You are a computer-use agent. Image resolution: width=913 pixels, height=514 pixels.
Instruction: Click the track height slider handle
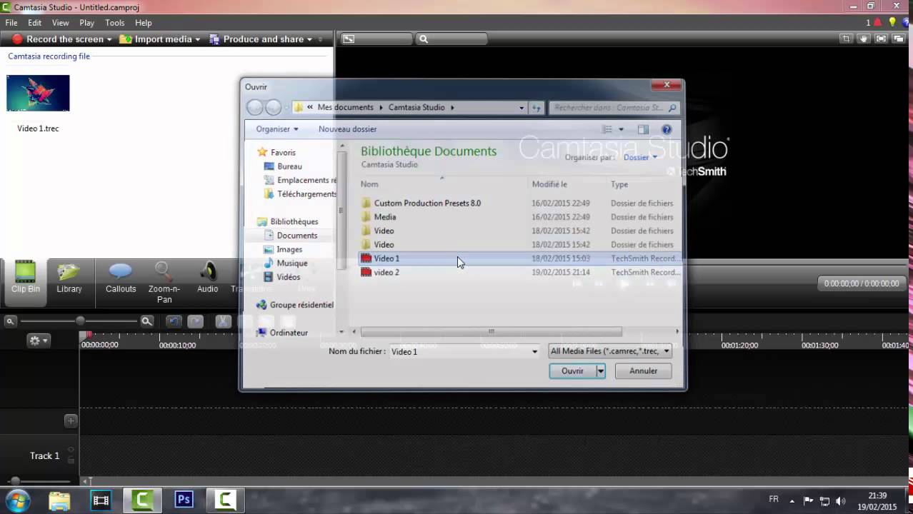tap(15, 480)
